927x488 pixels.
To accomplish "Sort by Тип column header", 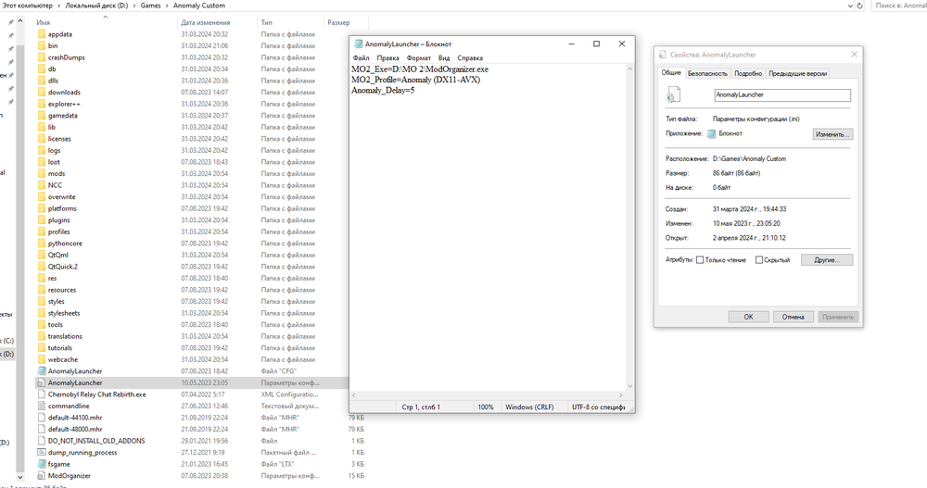I will [x=267, y=22].
